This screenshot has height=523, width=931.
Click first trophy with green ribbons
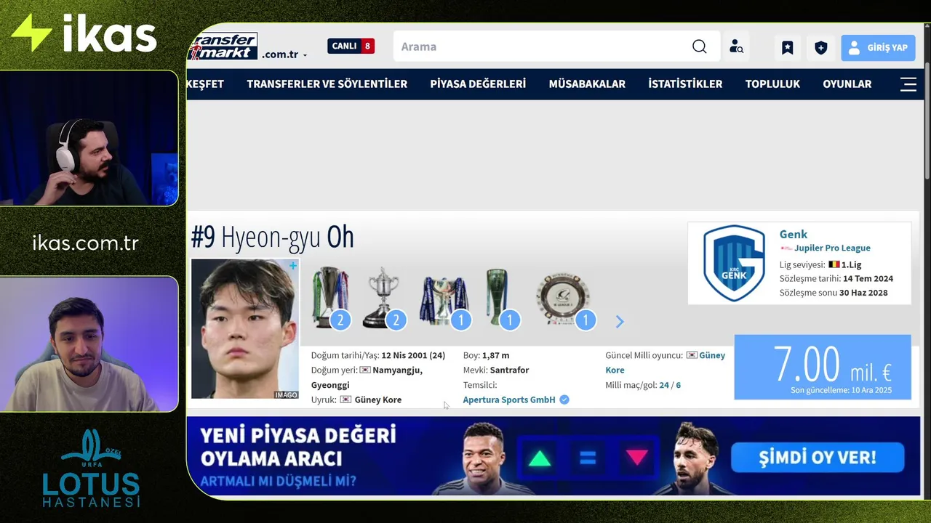click(331, 298)
